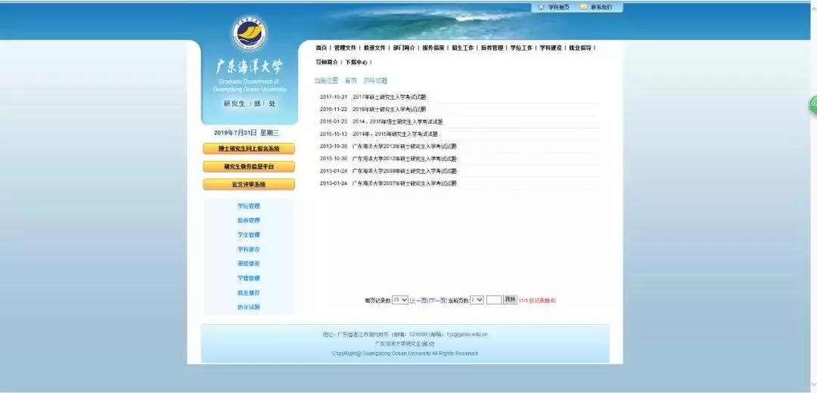Open 2014年、2015年研究生入学考试试题 entry
The height and width of the screenshot is (393, 817).
(395, 134)
